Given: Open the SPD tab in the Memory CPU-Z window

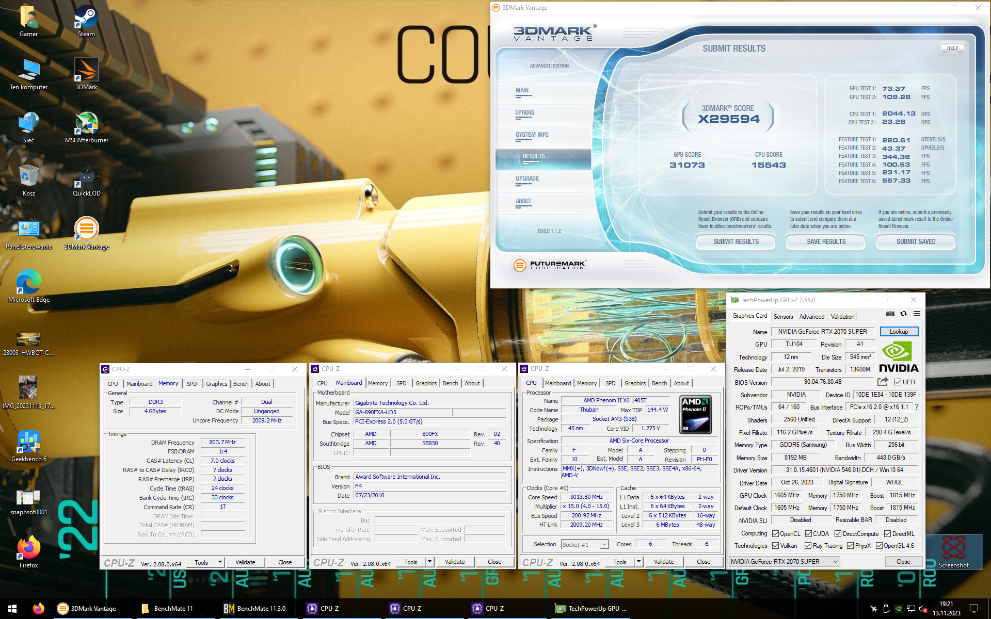Looking at the screenshot, I should pos(191,384).
